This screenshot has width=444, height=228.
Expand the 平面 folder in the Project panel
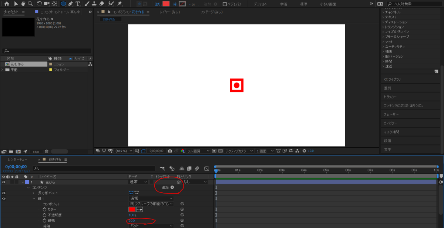(x=3, y=70)
